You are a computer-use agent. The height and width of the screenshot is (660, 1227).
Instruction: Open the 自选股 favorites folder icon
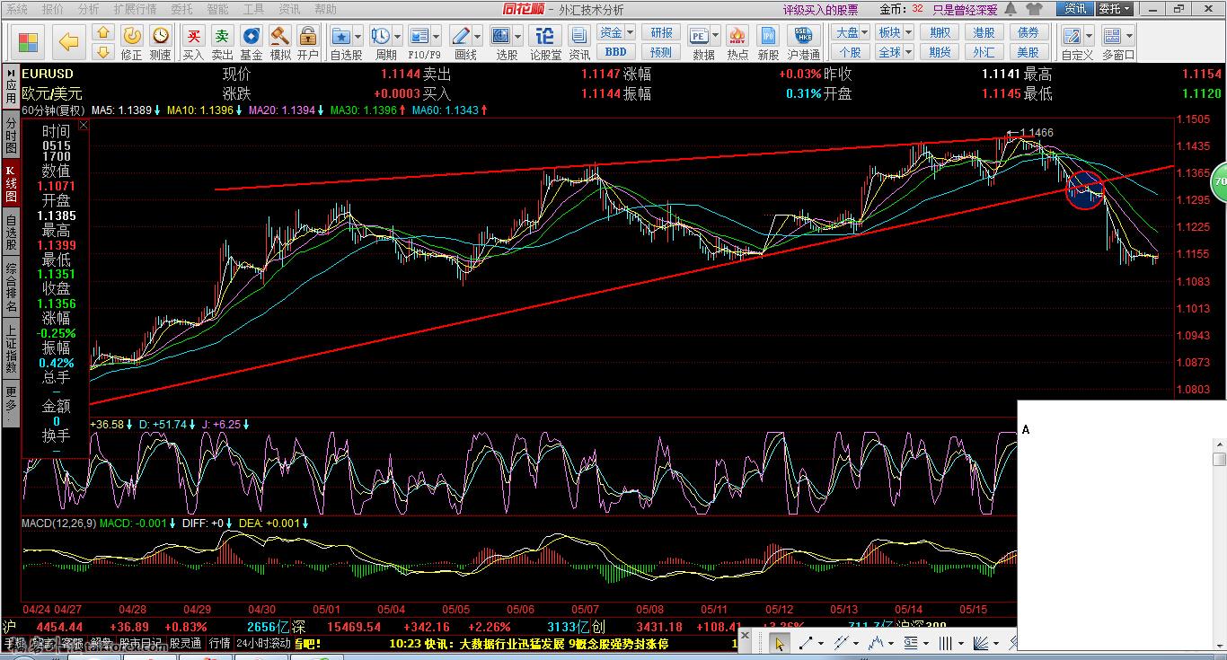pos(340,36)
